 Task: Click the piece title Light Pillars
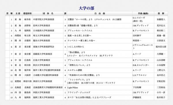coord(73,88)
